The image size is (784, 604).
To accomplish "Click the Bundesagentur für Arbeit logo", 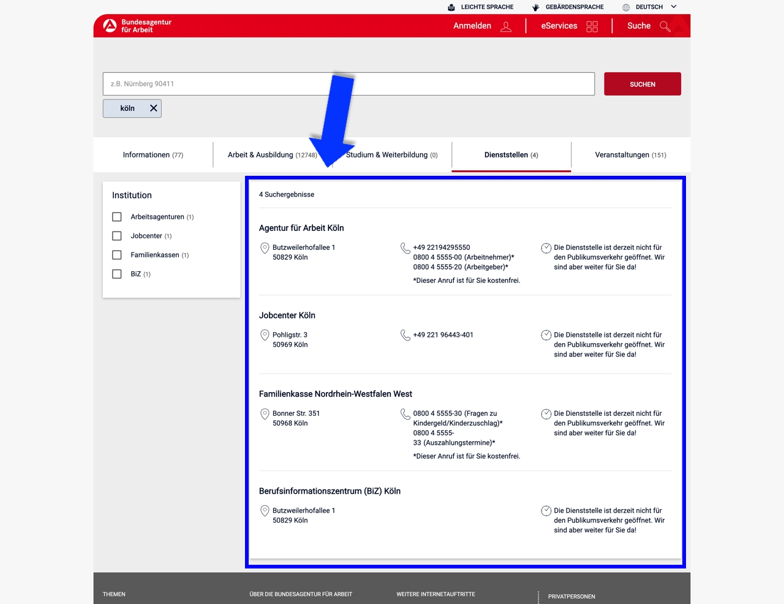I will [137, 26].
